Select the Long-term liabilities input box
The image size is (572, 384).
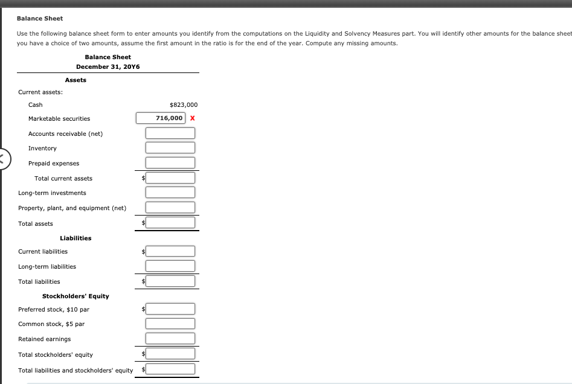click(170, 266)
